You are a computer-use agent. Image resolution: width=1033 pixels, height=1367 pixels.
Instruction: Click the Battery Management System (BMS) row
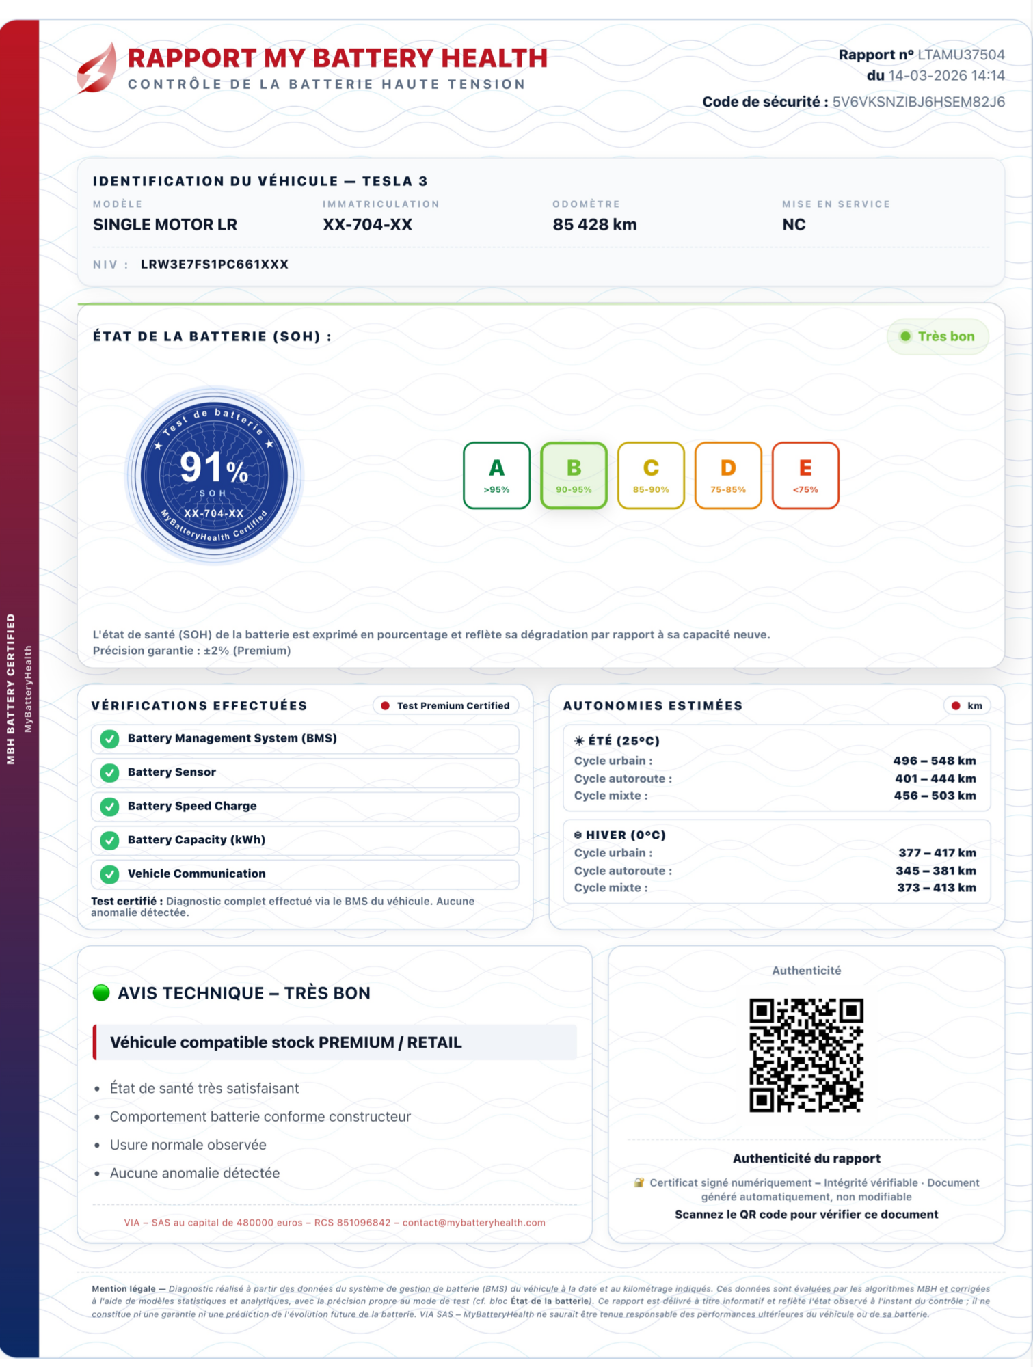click(305, 739)
